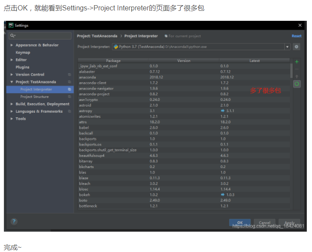Image resolution: width=312 pixels, height=252 pixels.
Task: Select the astropy package row
Action: tap(184, 111)
